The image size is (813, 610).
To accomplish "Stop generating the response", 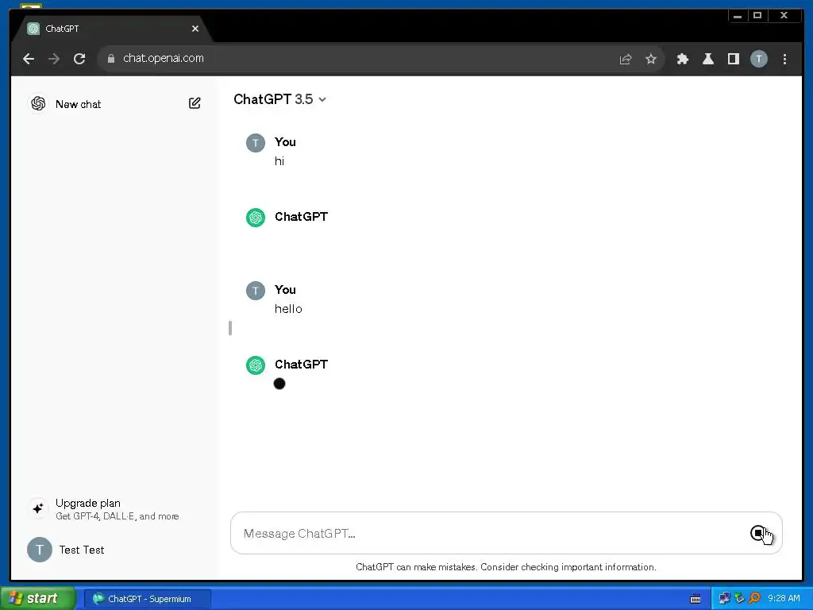I will click(x=758, y=533).
